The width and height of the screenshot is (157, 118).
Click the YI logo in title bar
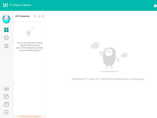5,4
